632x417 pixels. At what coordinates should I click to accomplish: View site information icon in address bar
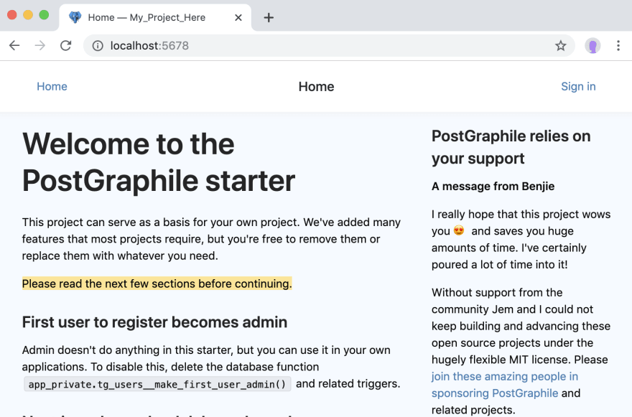pos(98,45)
